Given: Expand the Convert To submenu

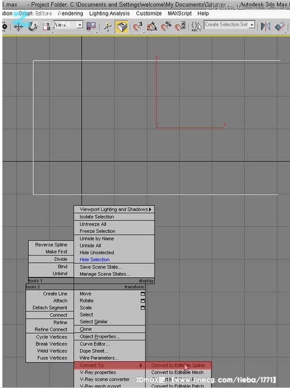Looking at the screenshot, I should (110, 365).
